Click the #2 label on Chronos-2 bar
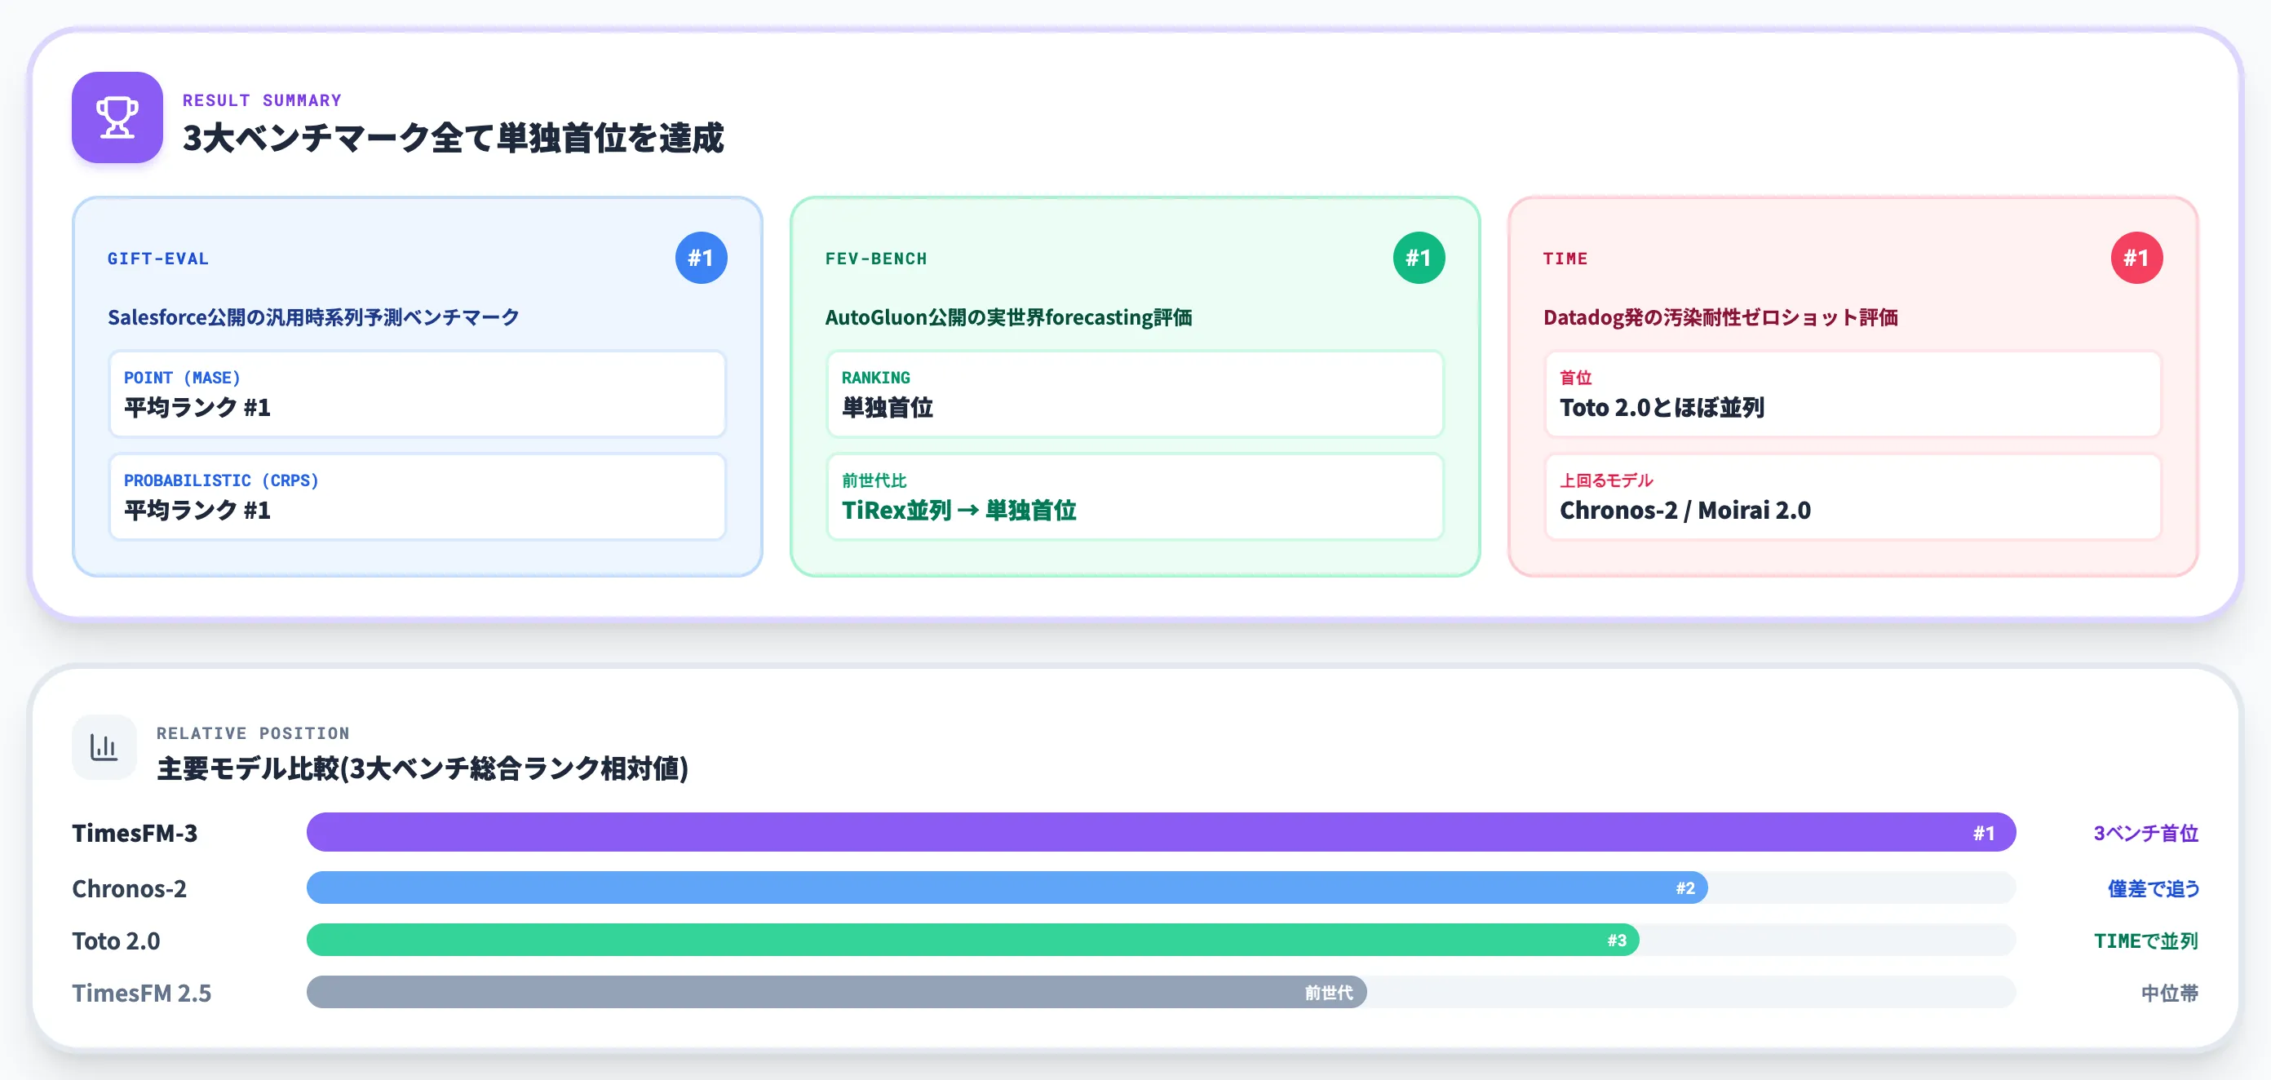The height and width of the screenshot is (1080, 2271). tap(1684, 887)
